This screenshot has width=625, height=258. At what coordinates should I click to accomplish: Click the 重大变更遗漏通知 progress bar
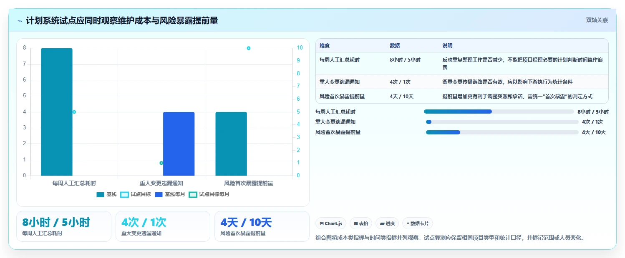502,122
